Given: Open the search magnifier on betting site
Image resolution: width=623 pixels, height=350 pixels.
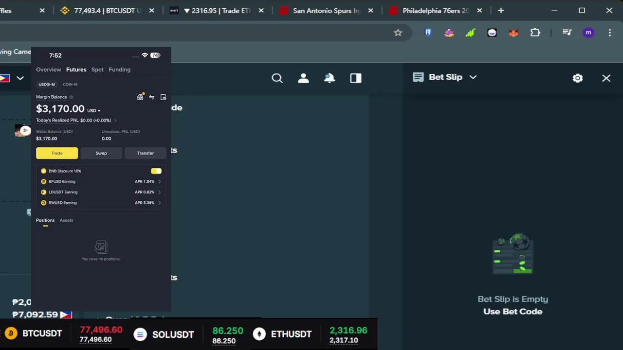Looking at the screenshot, I should (277, 78).
